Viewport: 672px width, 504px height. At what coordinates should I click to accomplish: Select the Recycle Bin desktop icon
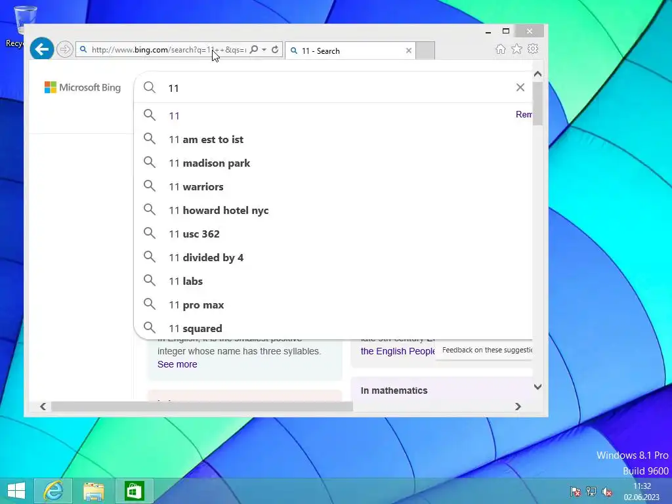coord(22,26)
